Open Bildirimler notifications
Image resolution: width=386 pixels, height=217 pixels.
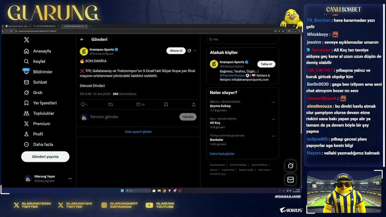pyautogui.click(x=38, y=72)
